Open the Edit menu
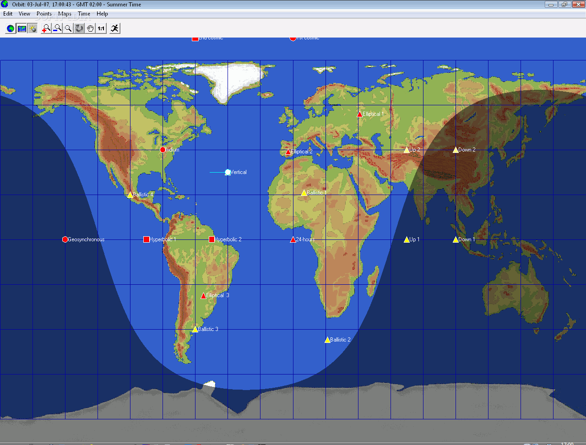The image size is (586, 445). coord(8,14)
